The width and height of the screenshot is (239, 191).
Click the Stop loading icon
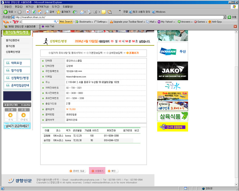pos(28,12)
